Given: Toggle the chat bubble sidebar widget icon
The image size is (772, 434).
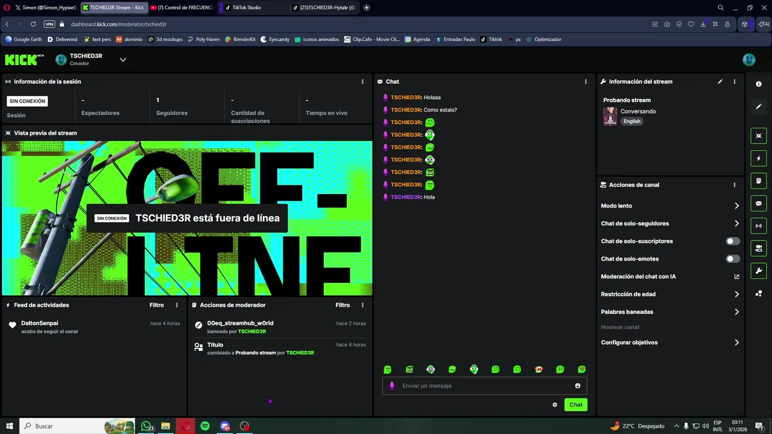Looking at the screenshot, I should (x=759, y=204).
